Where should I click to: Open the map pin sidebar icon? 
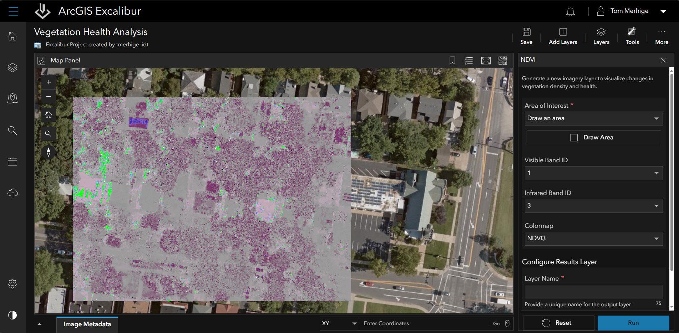[x=12, y=98]
